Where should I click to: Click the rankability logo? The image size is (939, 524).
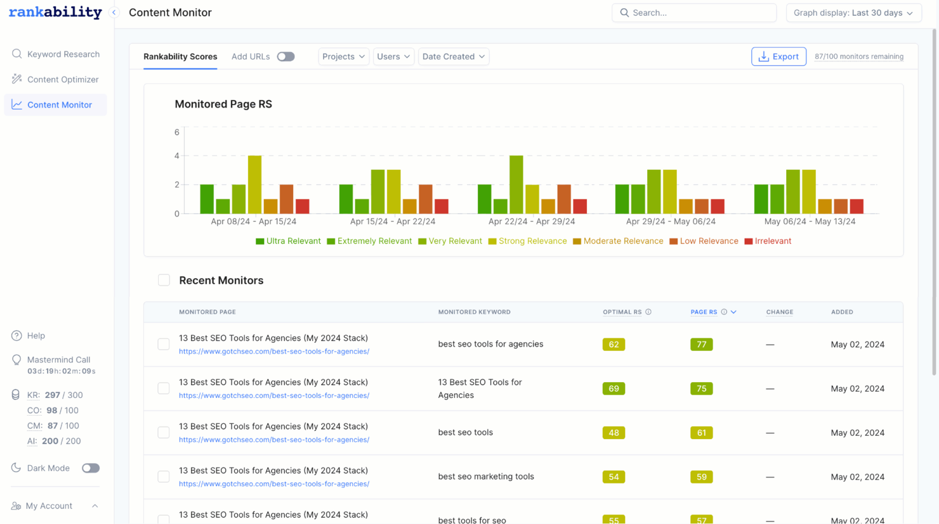pos(55,13)
